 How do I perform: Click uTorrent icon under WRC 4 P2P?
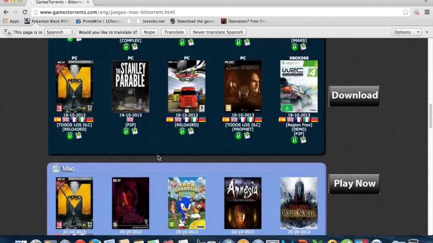(295, 140)
